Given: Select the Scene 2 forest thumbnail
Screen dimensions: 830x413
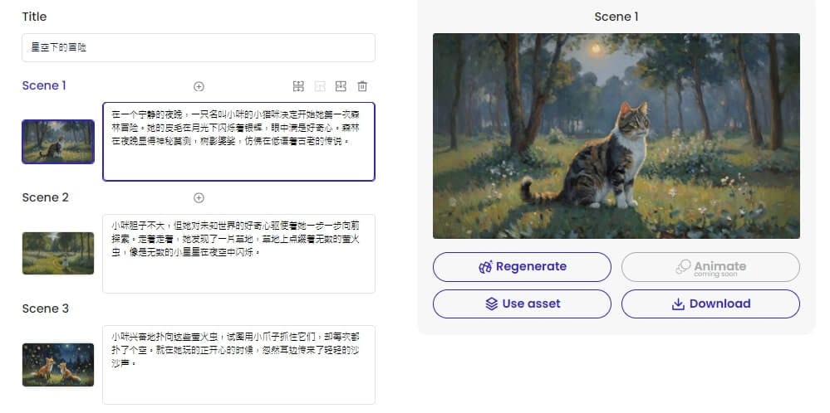Looking at the screenshot, I should (58, 253).
